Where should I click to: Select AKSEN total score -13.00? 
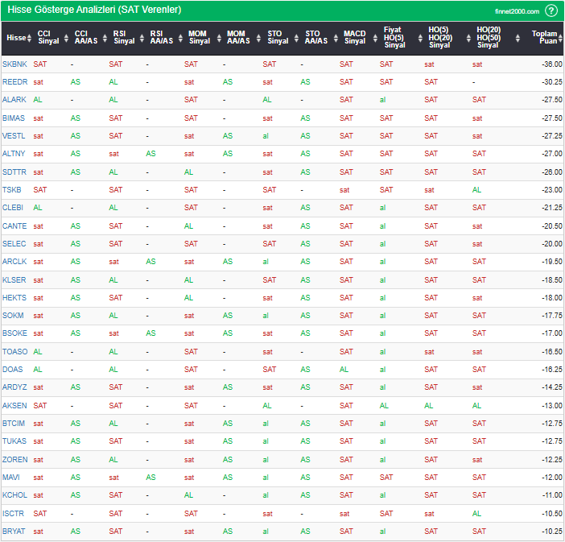[x=552, y=406]
